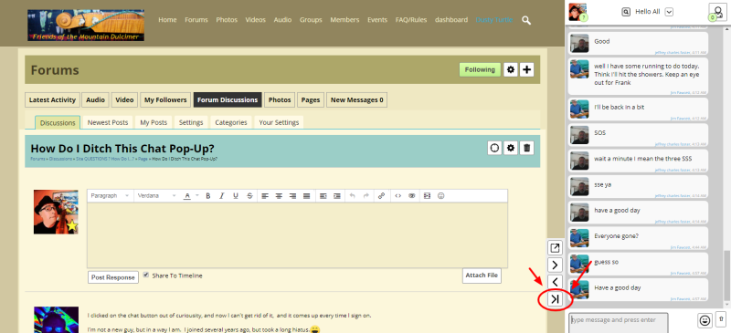Screen dimensions: 731x333
Task: Toggle underline formatting in the editor
Action: pos(236,196)
